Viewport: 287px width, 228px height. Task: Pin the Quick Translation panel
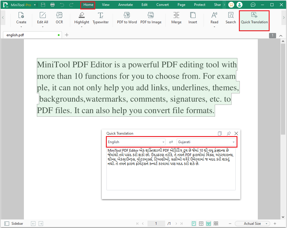229,133
